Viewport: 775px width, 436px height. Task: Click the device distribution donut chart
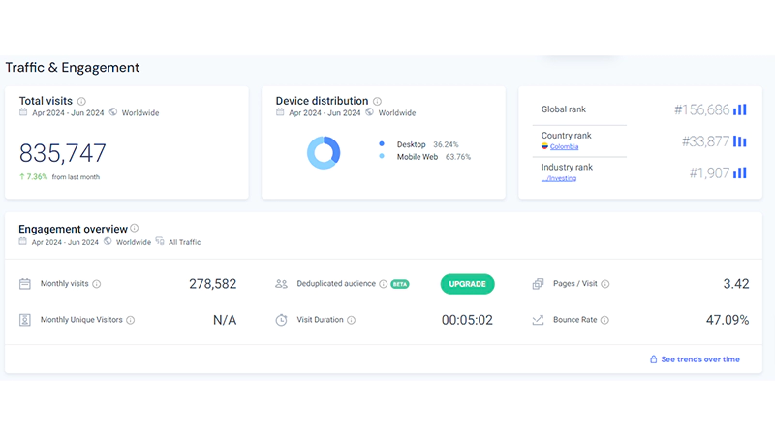point(324,151)
